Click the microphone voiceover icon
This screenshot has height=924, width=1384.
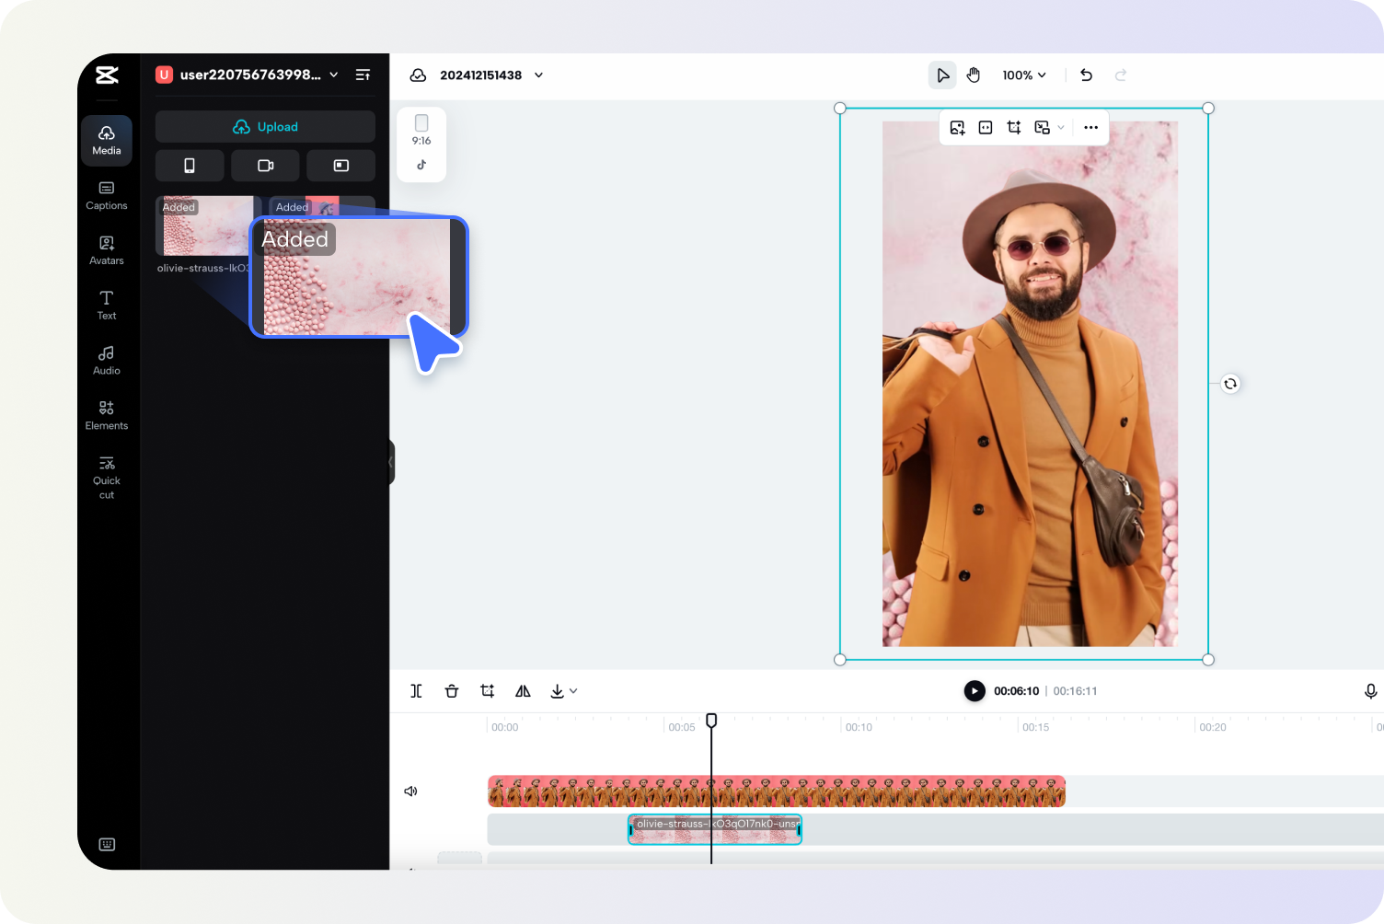1370,691
